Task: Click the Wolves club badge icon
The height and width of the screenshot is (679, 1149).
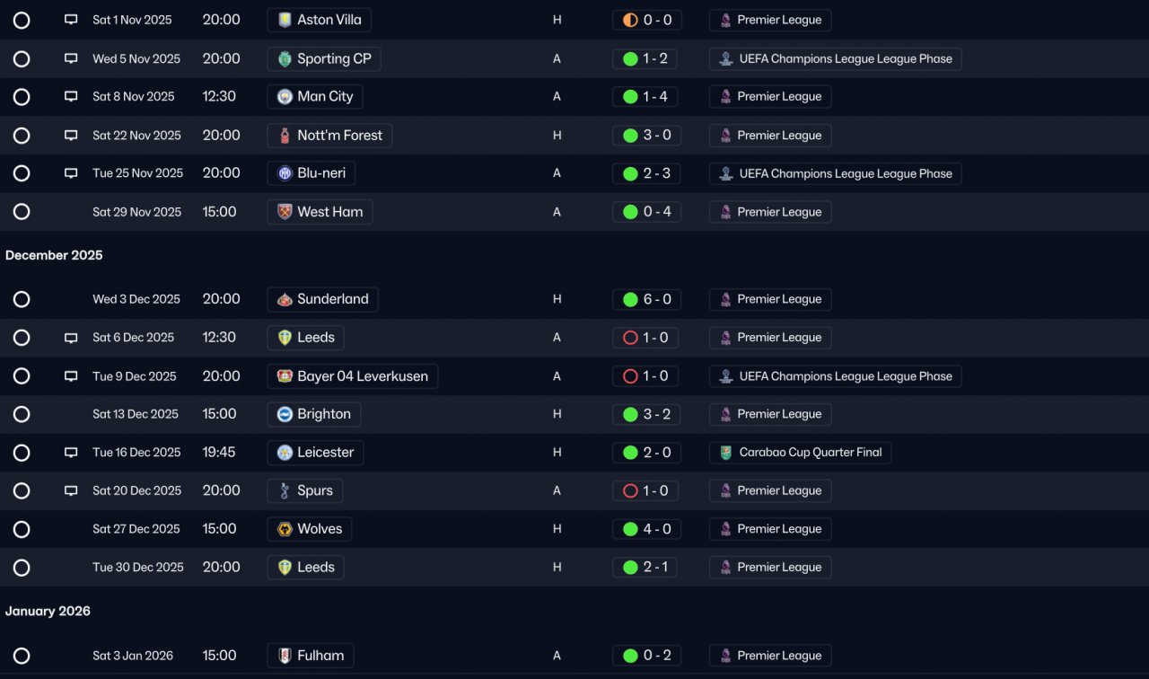Action: [x=285, y=529]
